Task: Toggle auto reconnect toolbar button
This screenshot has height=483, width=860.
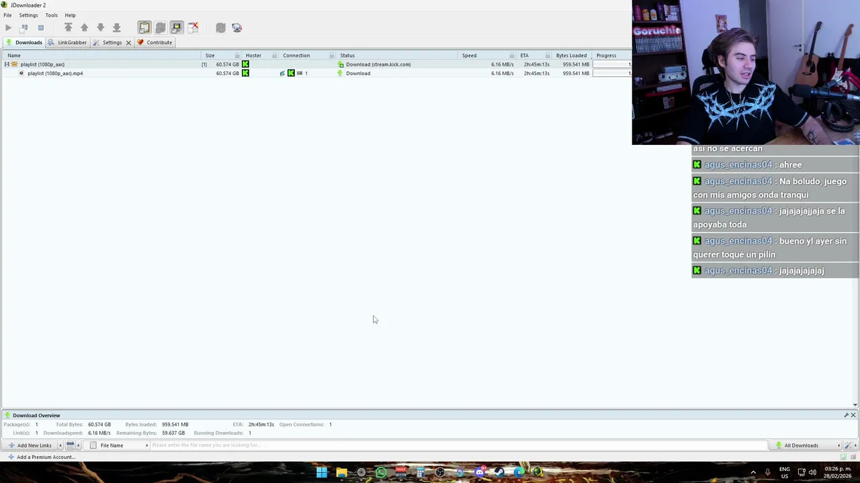Action: 161,28
